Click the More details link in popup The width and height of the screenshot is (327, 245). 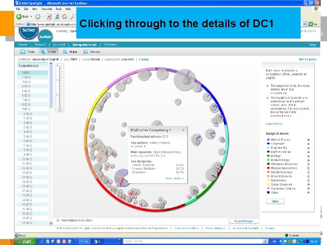(175, 178)
